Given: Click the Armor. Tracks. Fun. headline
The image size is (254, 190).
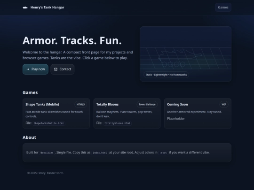Looking at the screenshot, I should (x=72, y=40).
